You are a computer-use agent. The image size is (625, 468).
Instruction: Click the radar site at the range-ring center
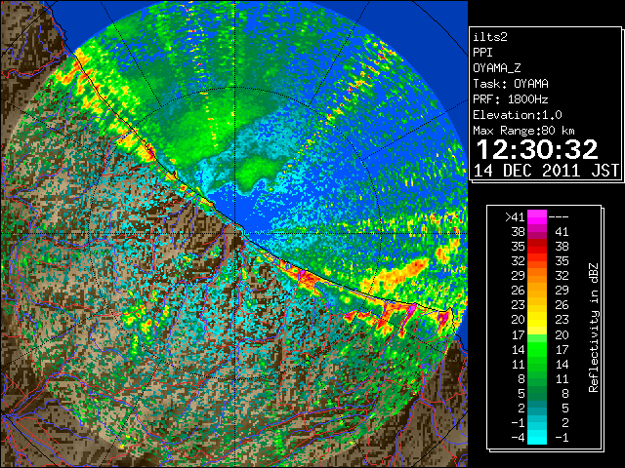(x=235, y=233)
